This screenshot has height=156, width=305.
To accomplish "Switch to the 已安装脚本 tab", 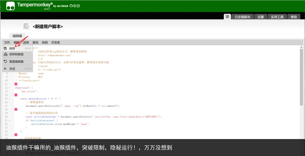I will point(242,17).
